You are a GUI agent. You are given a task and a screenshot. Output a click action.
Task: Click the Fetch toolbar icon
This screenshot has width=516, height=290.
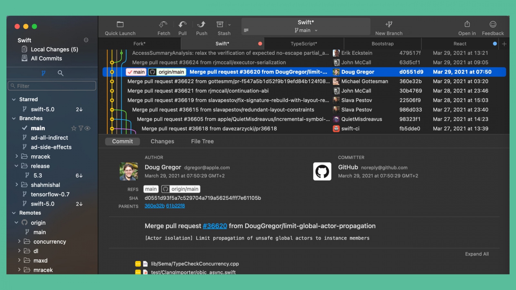[163, 24]
